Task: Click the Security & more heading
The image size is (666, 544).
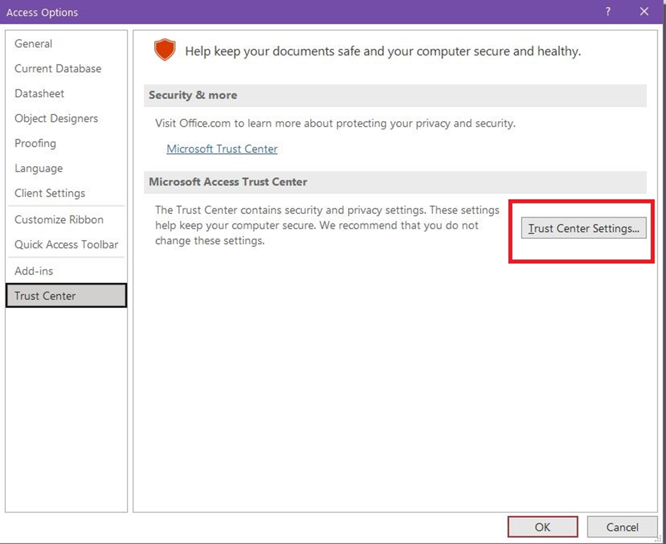Action: [193, 95]
